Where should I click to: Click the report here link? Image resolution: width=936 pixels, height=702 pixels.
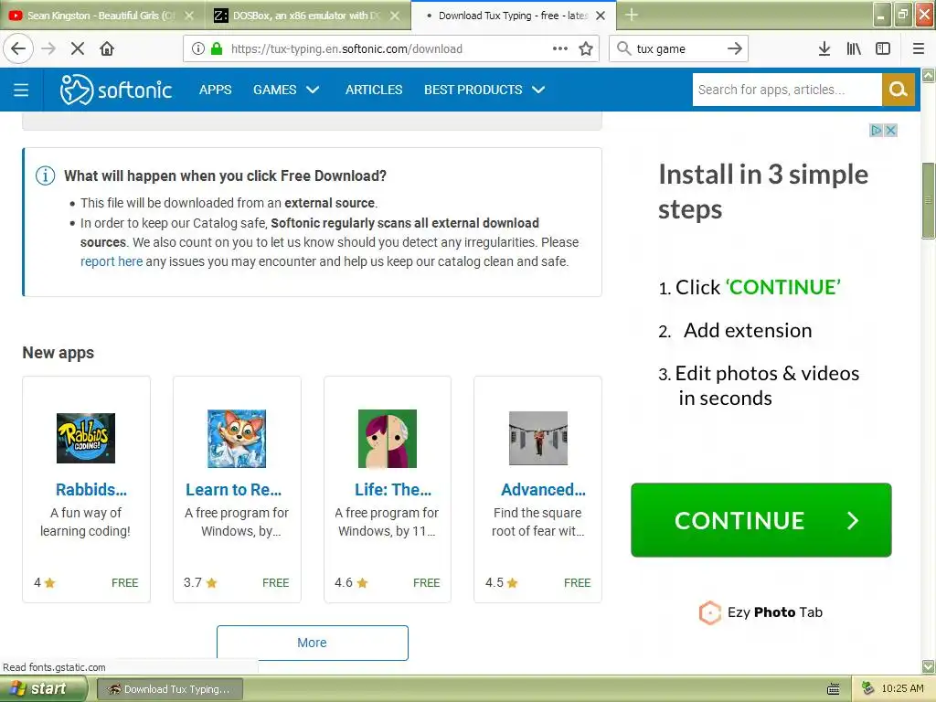click(111, 261)
